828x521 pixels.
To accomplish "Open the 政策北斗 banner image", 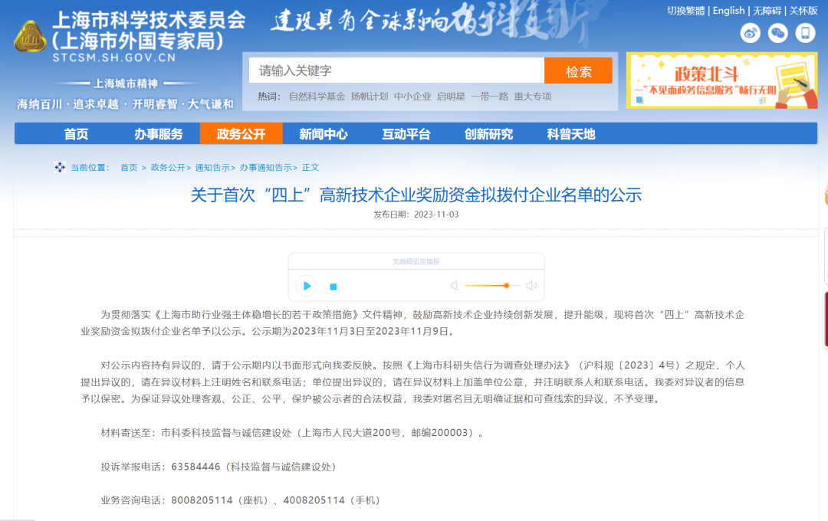I will [x=721, y=80].
